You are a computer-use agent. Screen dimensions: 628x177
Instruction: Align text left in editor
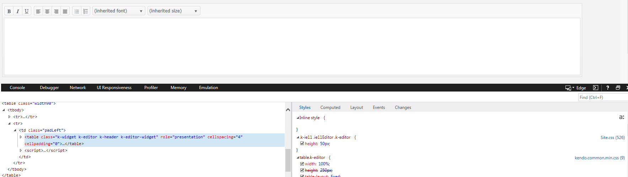[38, 11]
